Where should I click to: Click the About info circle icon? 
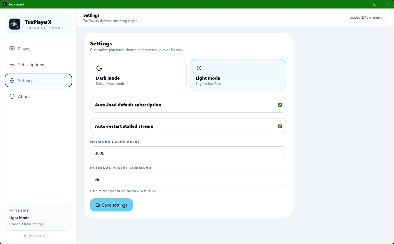(12, 96)
